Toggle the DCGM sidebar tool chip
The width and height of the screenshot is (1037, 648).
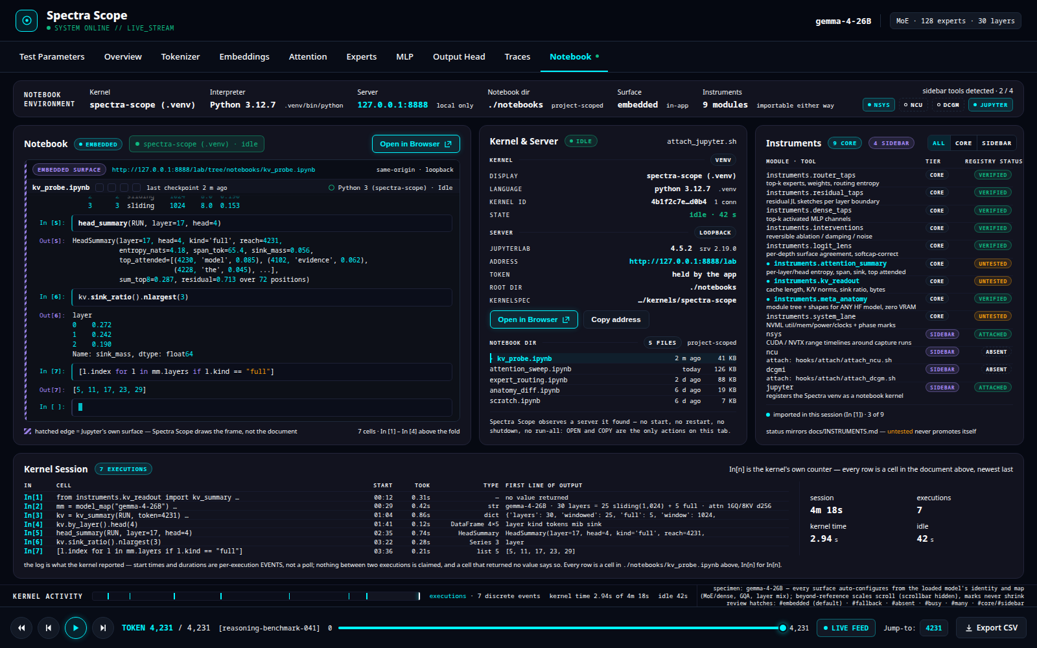948,105
